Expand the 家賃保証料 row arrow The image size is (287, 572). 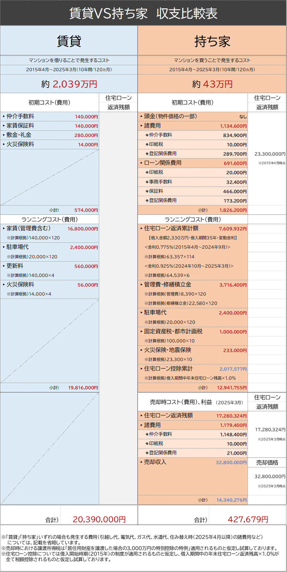[4, 126]
